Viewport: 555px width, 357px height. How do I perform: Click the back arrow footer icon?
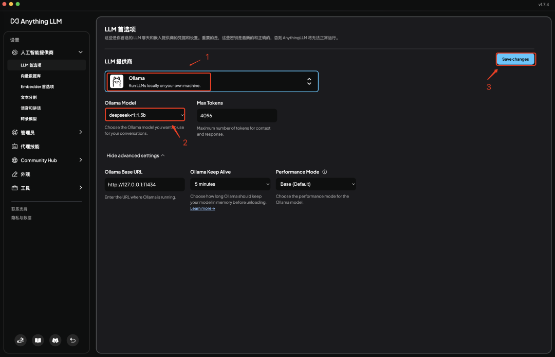(72, 340)
